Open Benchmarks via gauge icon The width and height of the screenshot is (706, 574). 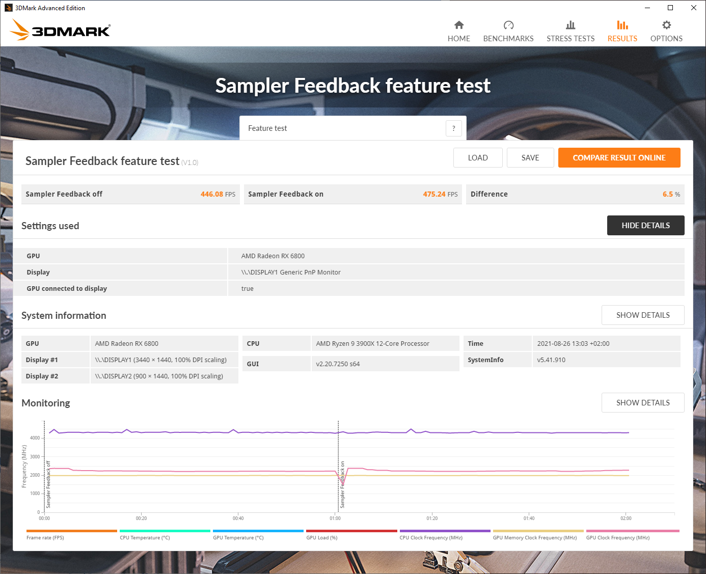tap(508, 25)
